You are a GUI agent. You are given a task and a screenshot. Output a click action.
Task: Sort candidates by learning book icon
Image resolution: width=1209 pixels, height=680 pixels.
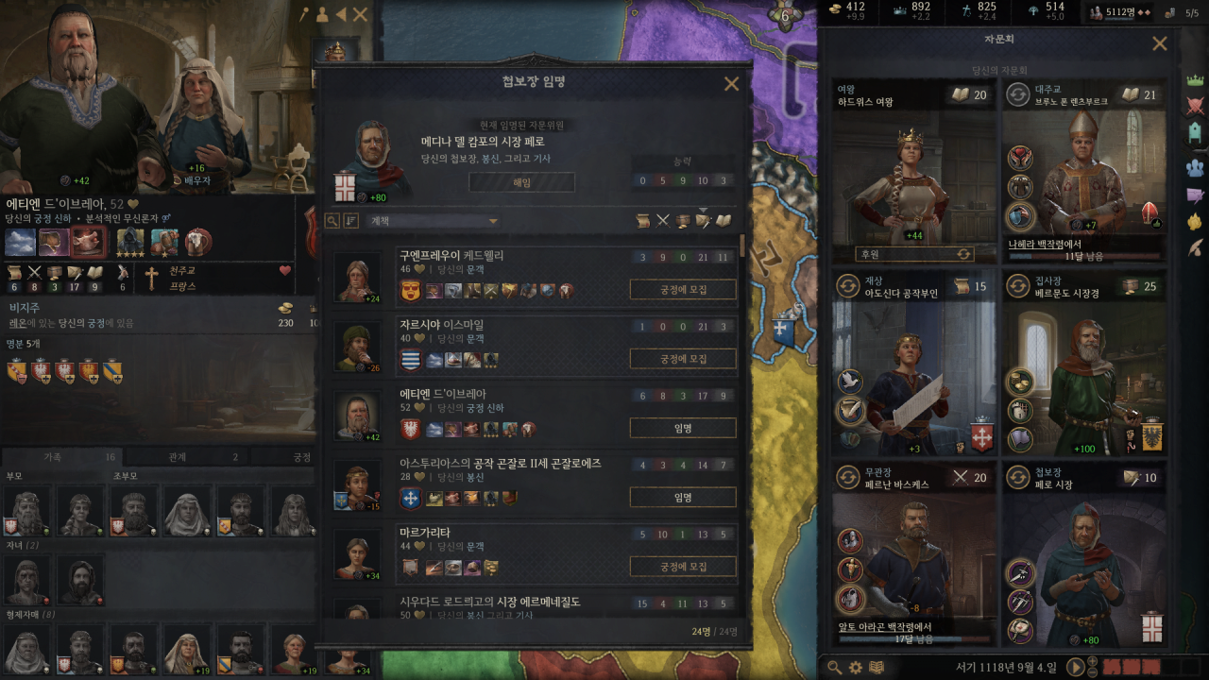coord(724,221)
